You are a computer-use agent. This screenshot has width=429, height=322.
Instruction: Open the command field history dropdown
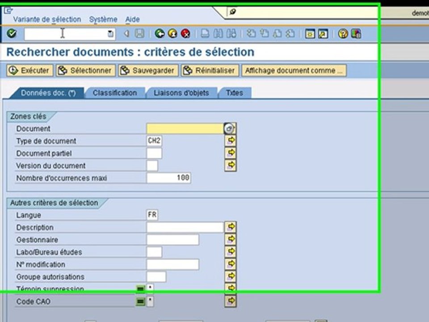[110, 34]
